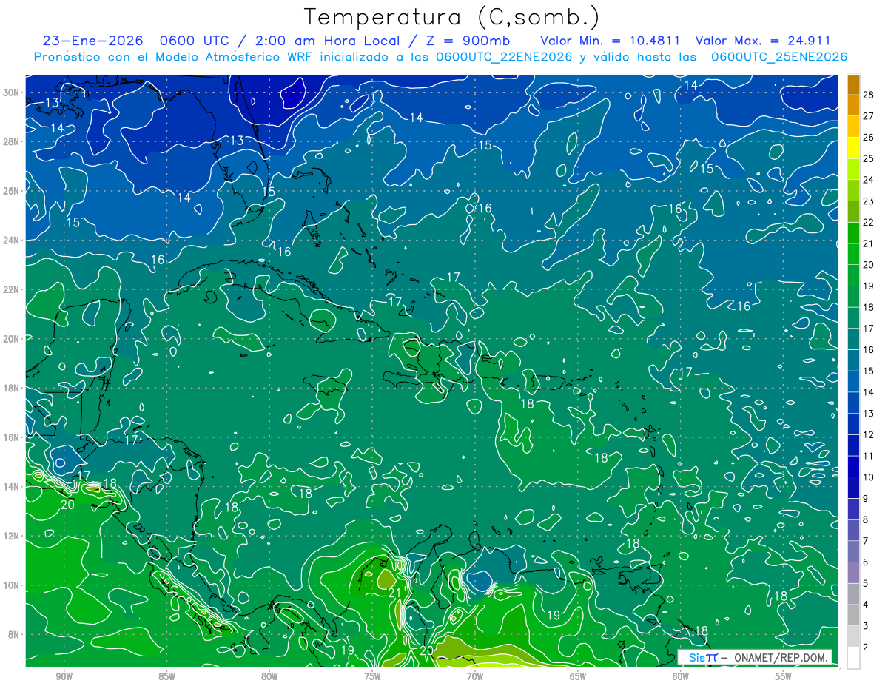888x686 pixels.
Task: Click the dark orange swatch atop color legend
Action: point(853,84)
